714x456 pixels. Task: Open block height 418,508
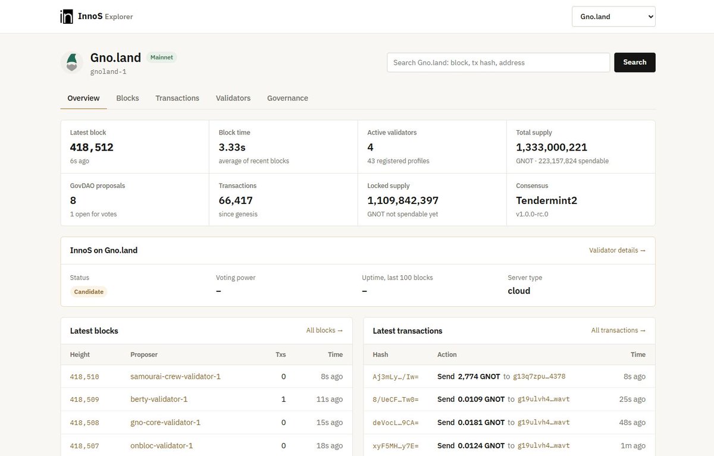(x=84, y=423)
